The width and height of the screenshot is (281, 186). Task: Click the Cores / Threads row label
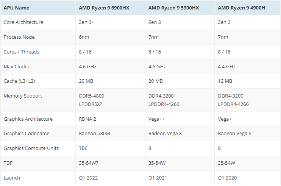point(21,52)
